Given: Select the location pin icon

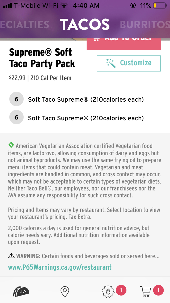Looking at the screenshot, I should tap(65, 291).
